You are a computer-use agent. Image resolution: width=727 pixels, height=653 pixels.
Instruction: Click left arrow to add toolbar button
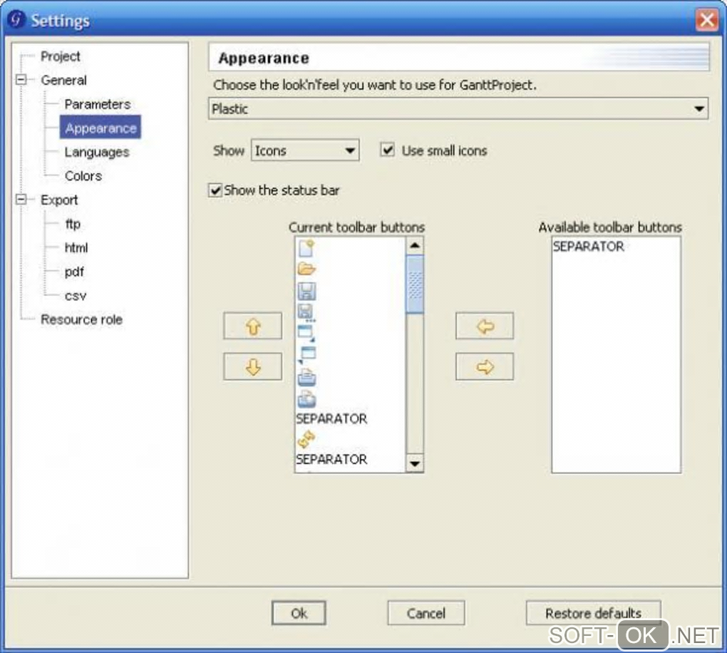coord(485,326)
